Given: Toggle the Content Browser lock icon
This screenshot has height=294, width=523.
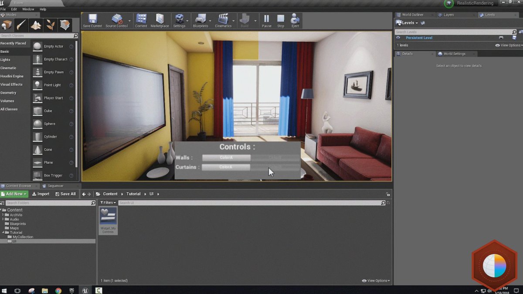Looking at the screenshot, I should click(388, 194).
